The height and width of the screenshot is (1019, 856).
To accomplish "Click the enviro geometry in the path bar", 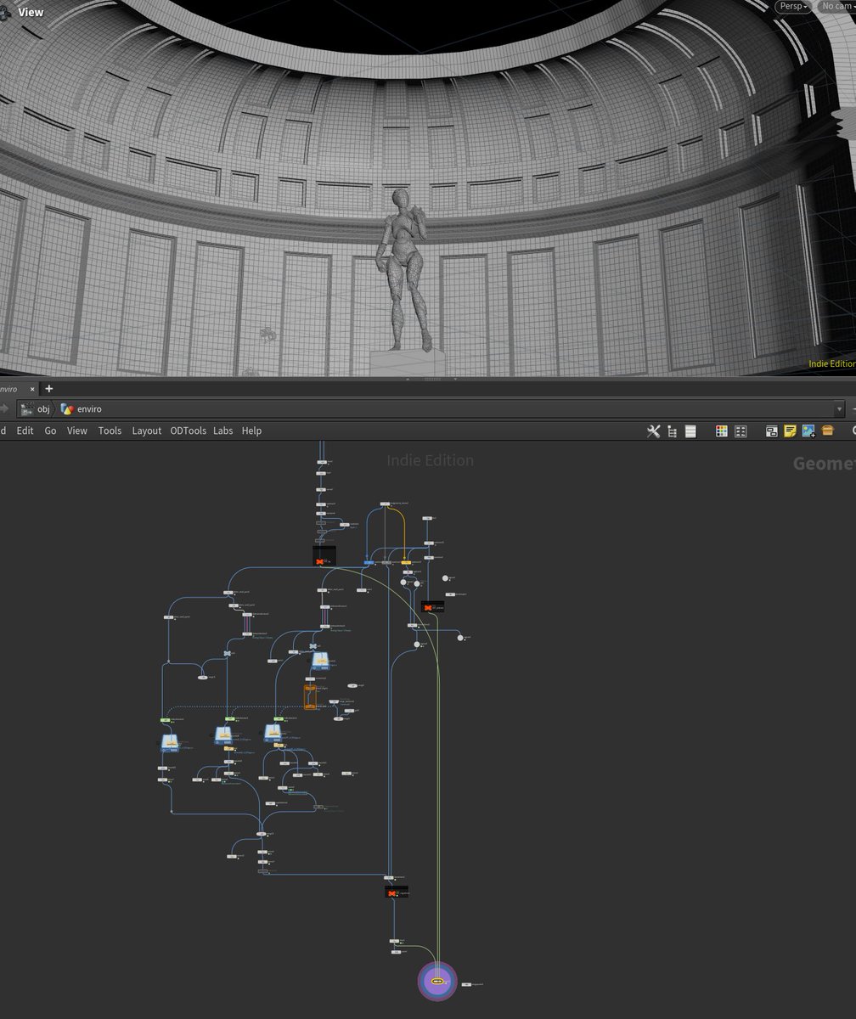I will (82, 409).
